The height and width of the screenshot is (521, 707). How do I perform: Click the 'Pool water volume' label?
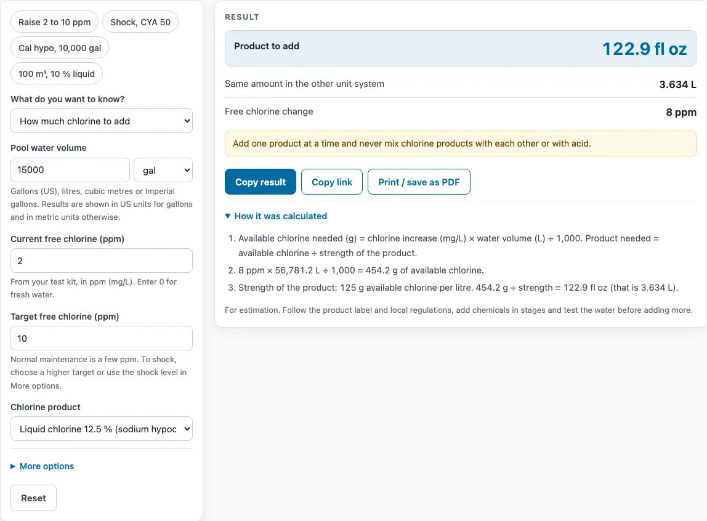[x=49, y=147]
